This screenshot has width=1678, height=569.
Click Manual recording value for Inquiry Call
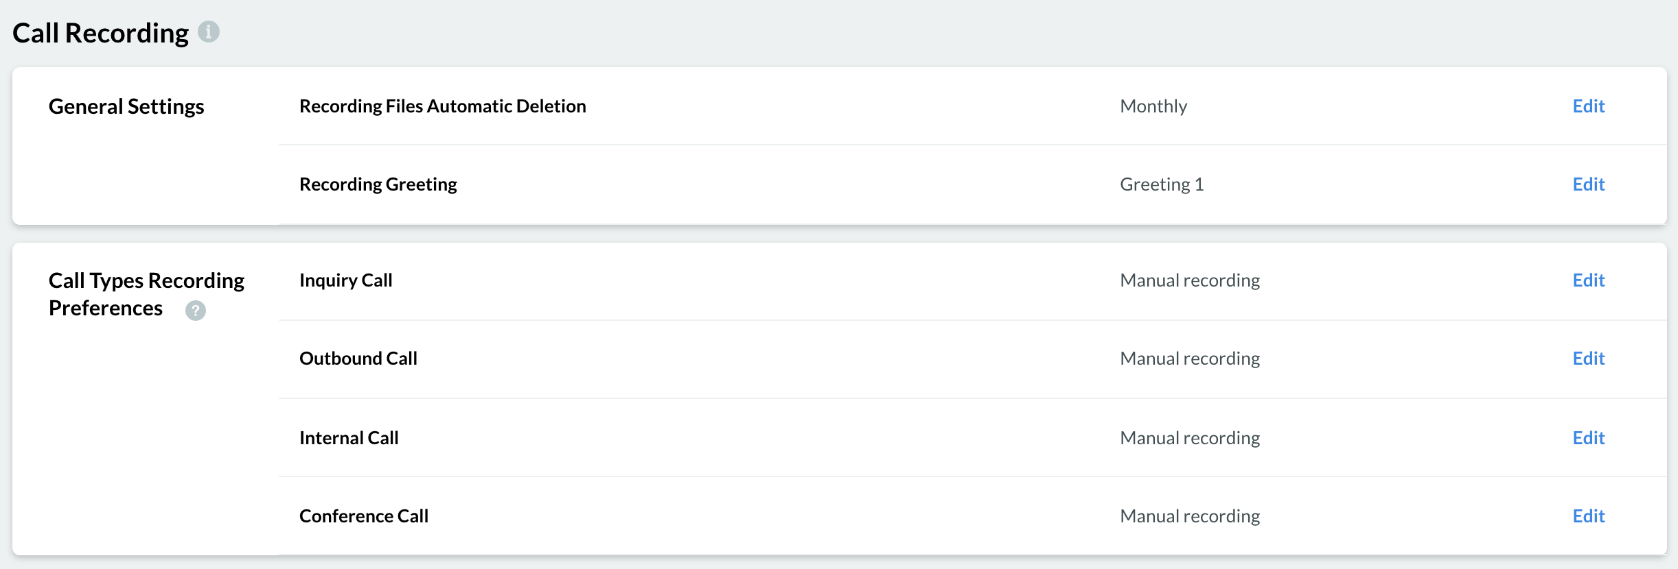(x=1190, y=280)
